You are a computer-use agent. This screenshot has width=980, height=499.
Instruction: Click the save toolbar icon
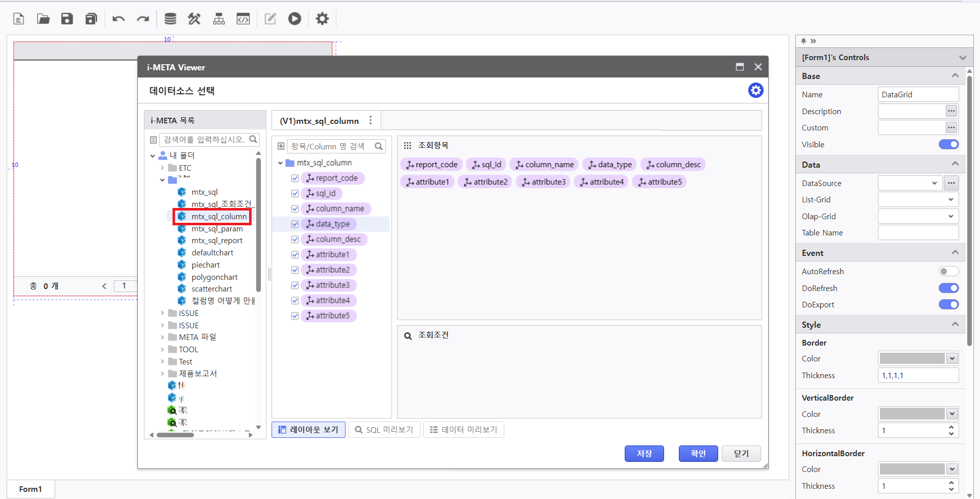67,19
